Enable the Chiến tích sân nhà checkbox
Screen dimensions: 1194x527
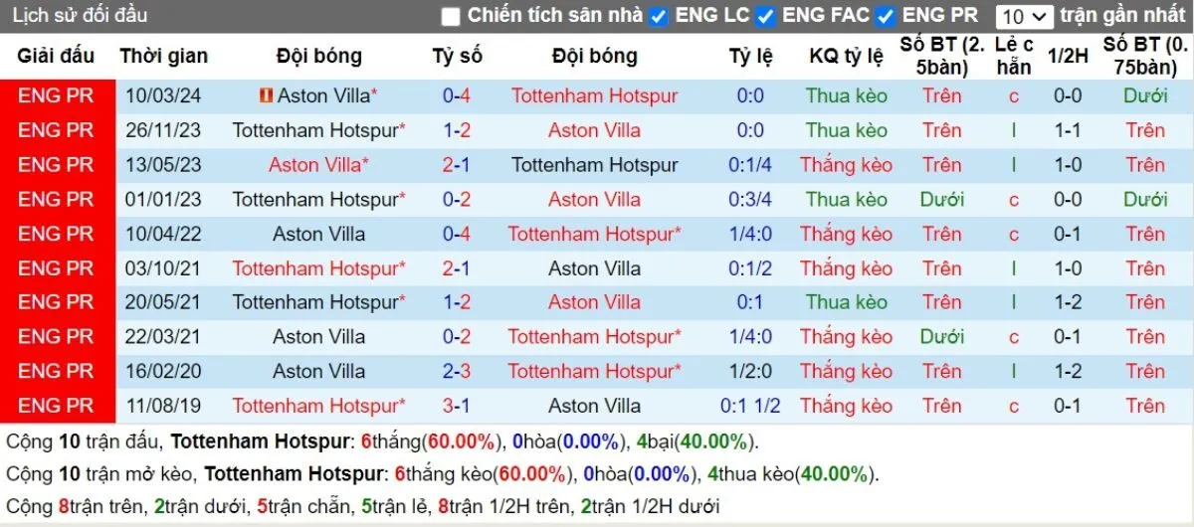click(451, 16)
